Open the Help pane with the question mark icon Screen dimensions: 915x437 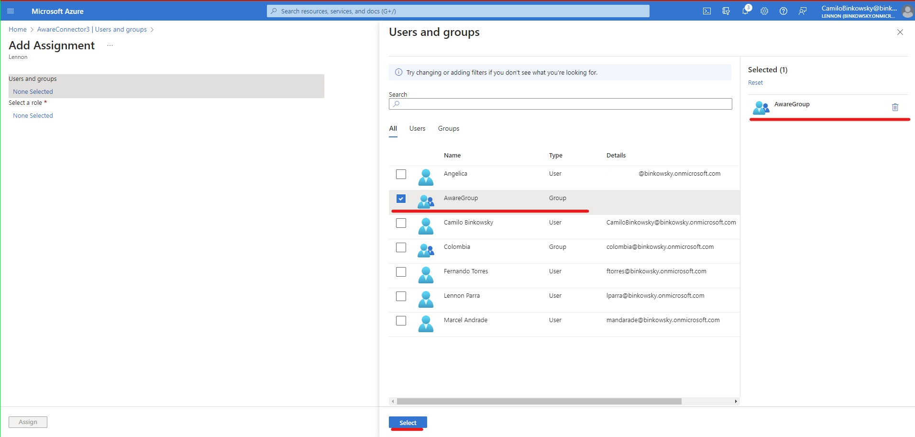(783, 11)
